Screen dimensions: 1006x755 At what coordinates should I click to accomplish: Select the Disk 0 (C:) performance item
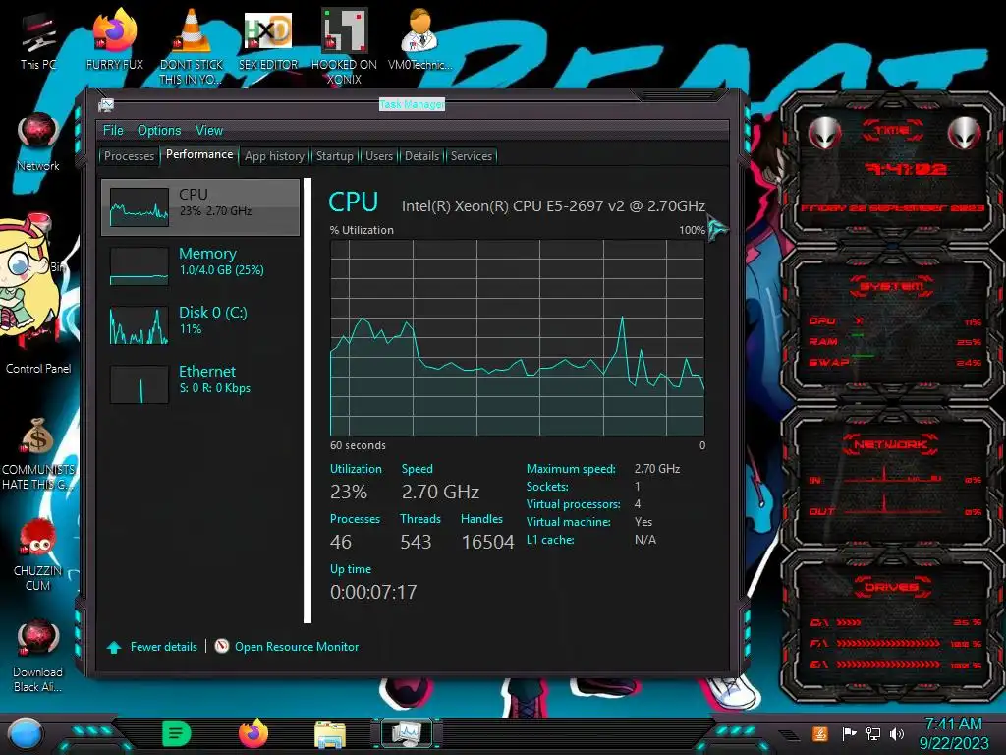pos(200,324)
